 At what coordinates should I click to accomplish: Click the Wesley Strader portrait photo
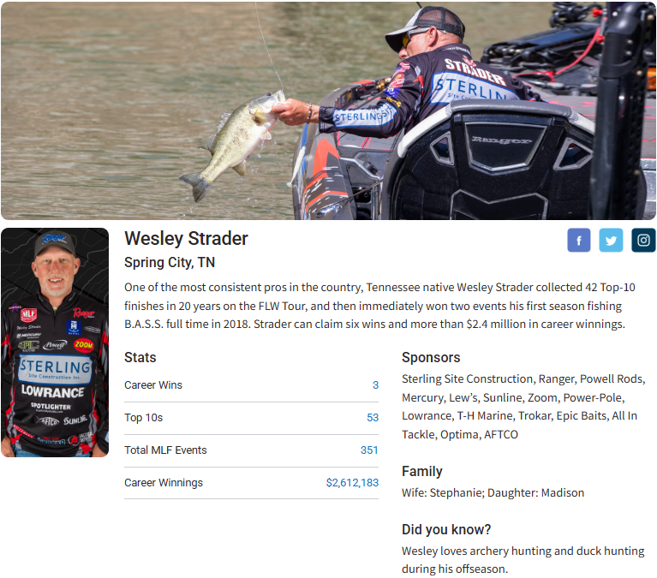[55, 343]
